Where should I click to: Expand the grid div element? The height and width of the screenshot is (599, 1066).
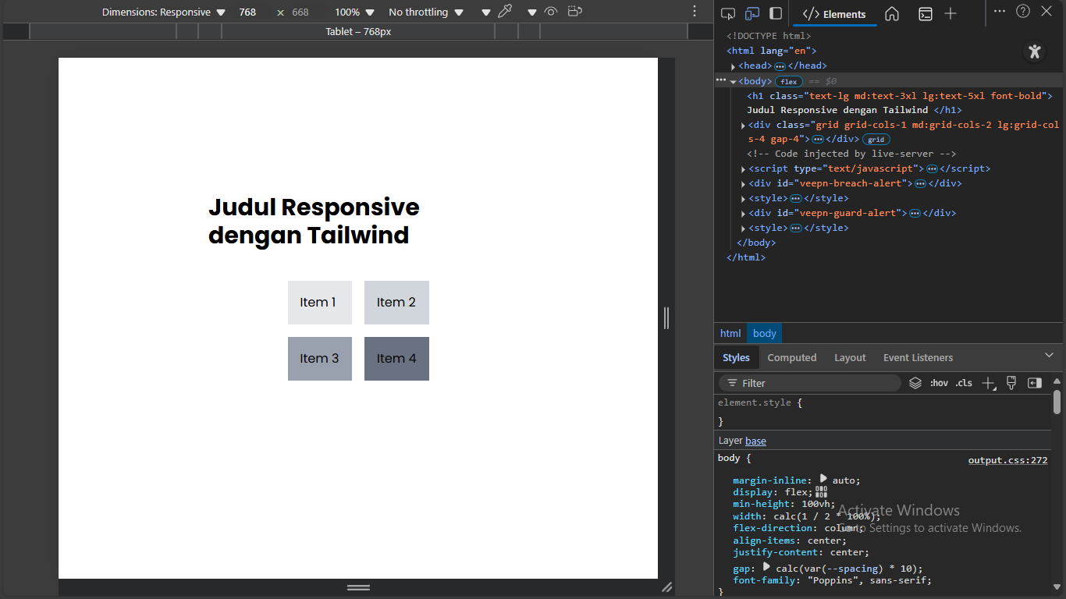point(743,126)
